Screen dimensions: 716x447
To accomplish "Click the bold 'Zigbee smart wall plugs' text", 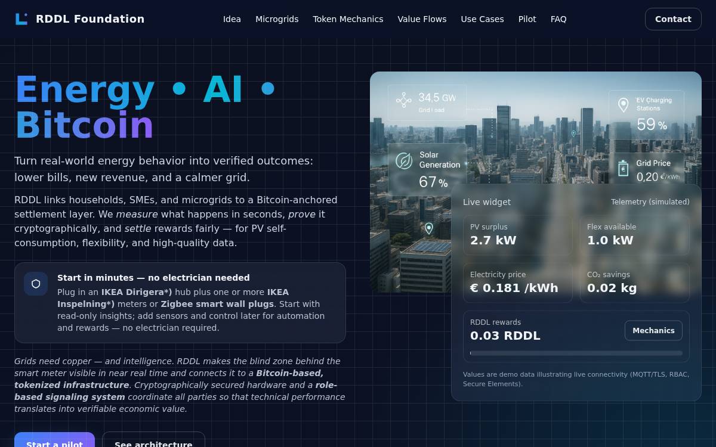I will (218, 304).
